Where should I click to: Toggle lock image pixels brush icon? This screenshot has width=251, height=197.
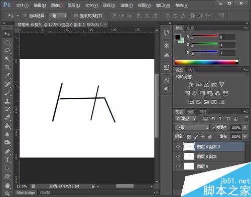(196, 137)
